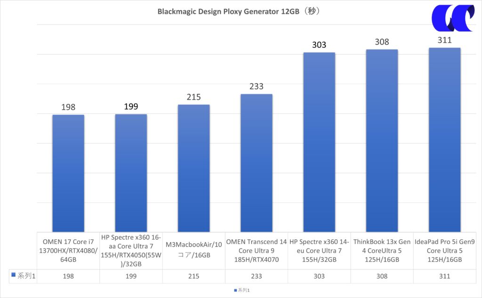Click the OMEN Transcend 14 Core Ultra 9 label
Viewport: 482px width, 298px height.
pos(257,251)
